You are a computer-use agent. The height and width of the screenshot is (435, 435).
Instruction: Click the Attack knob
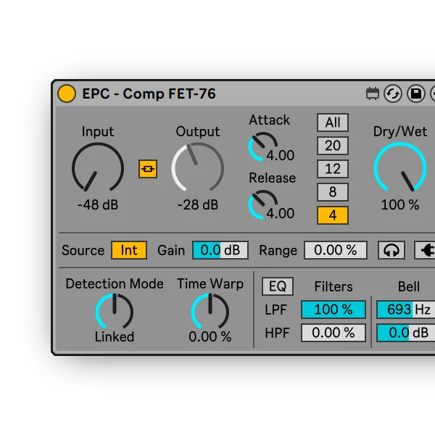[x=262, y=146]
